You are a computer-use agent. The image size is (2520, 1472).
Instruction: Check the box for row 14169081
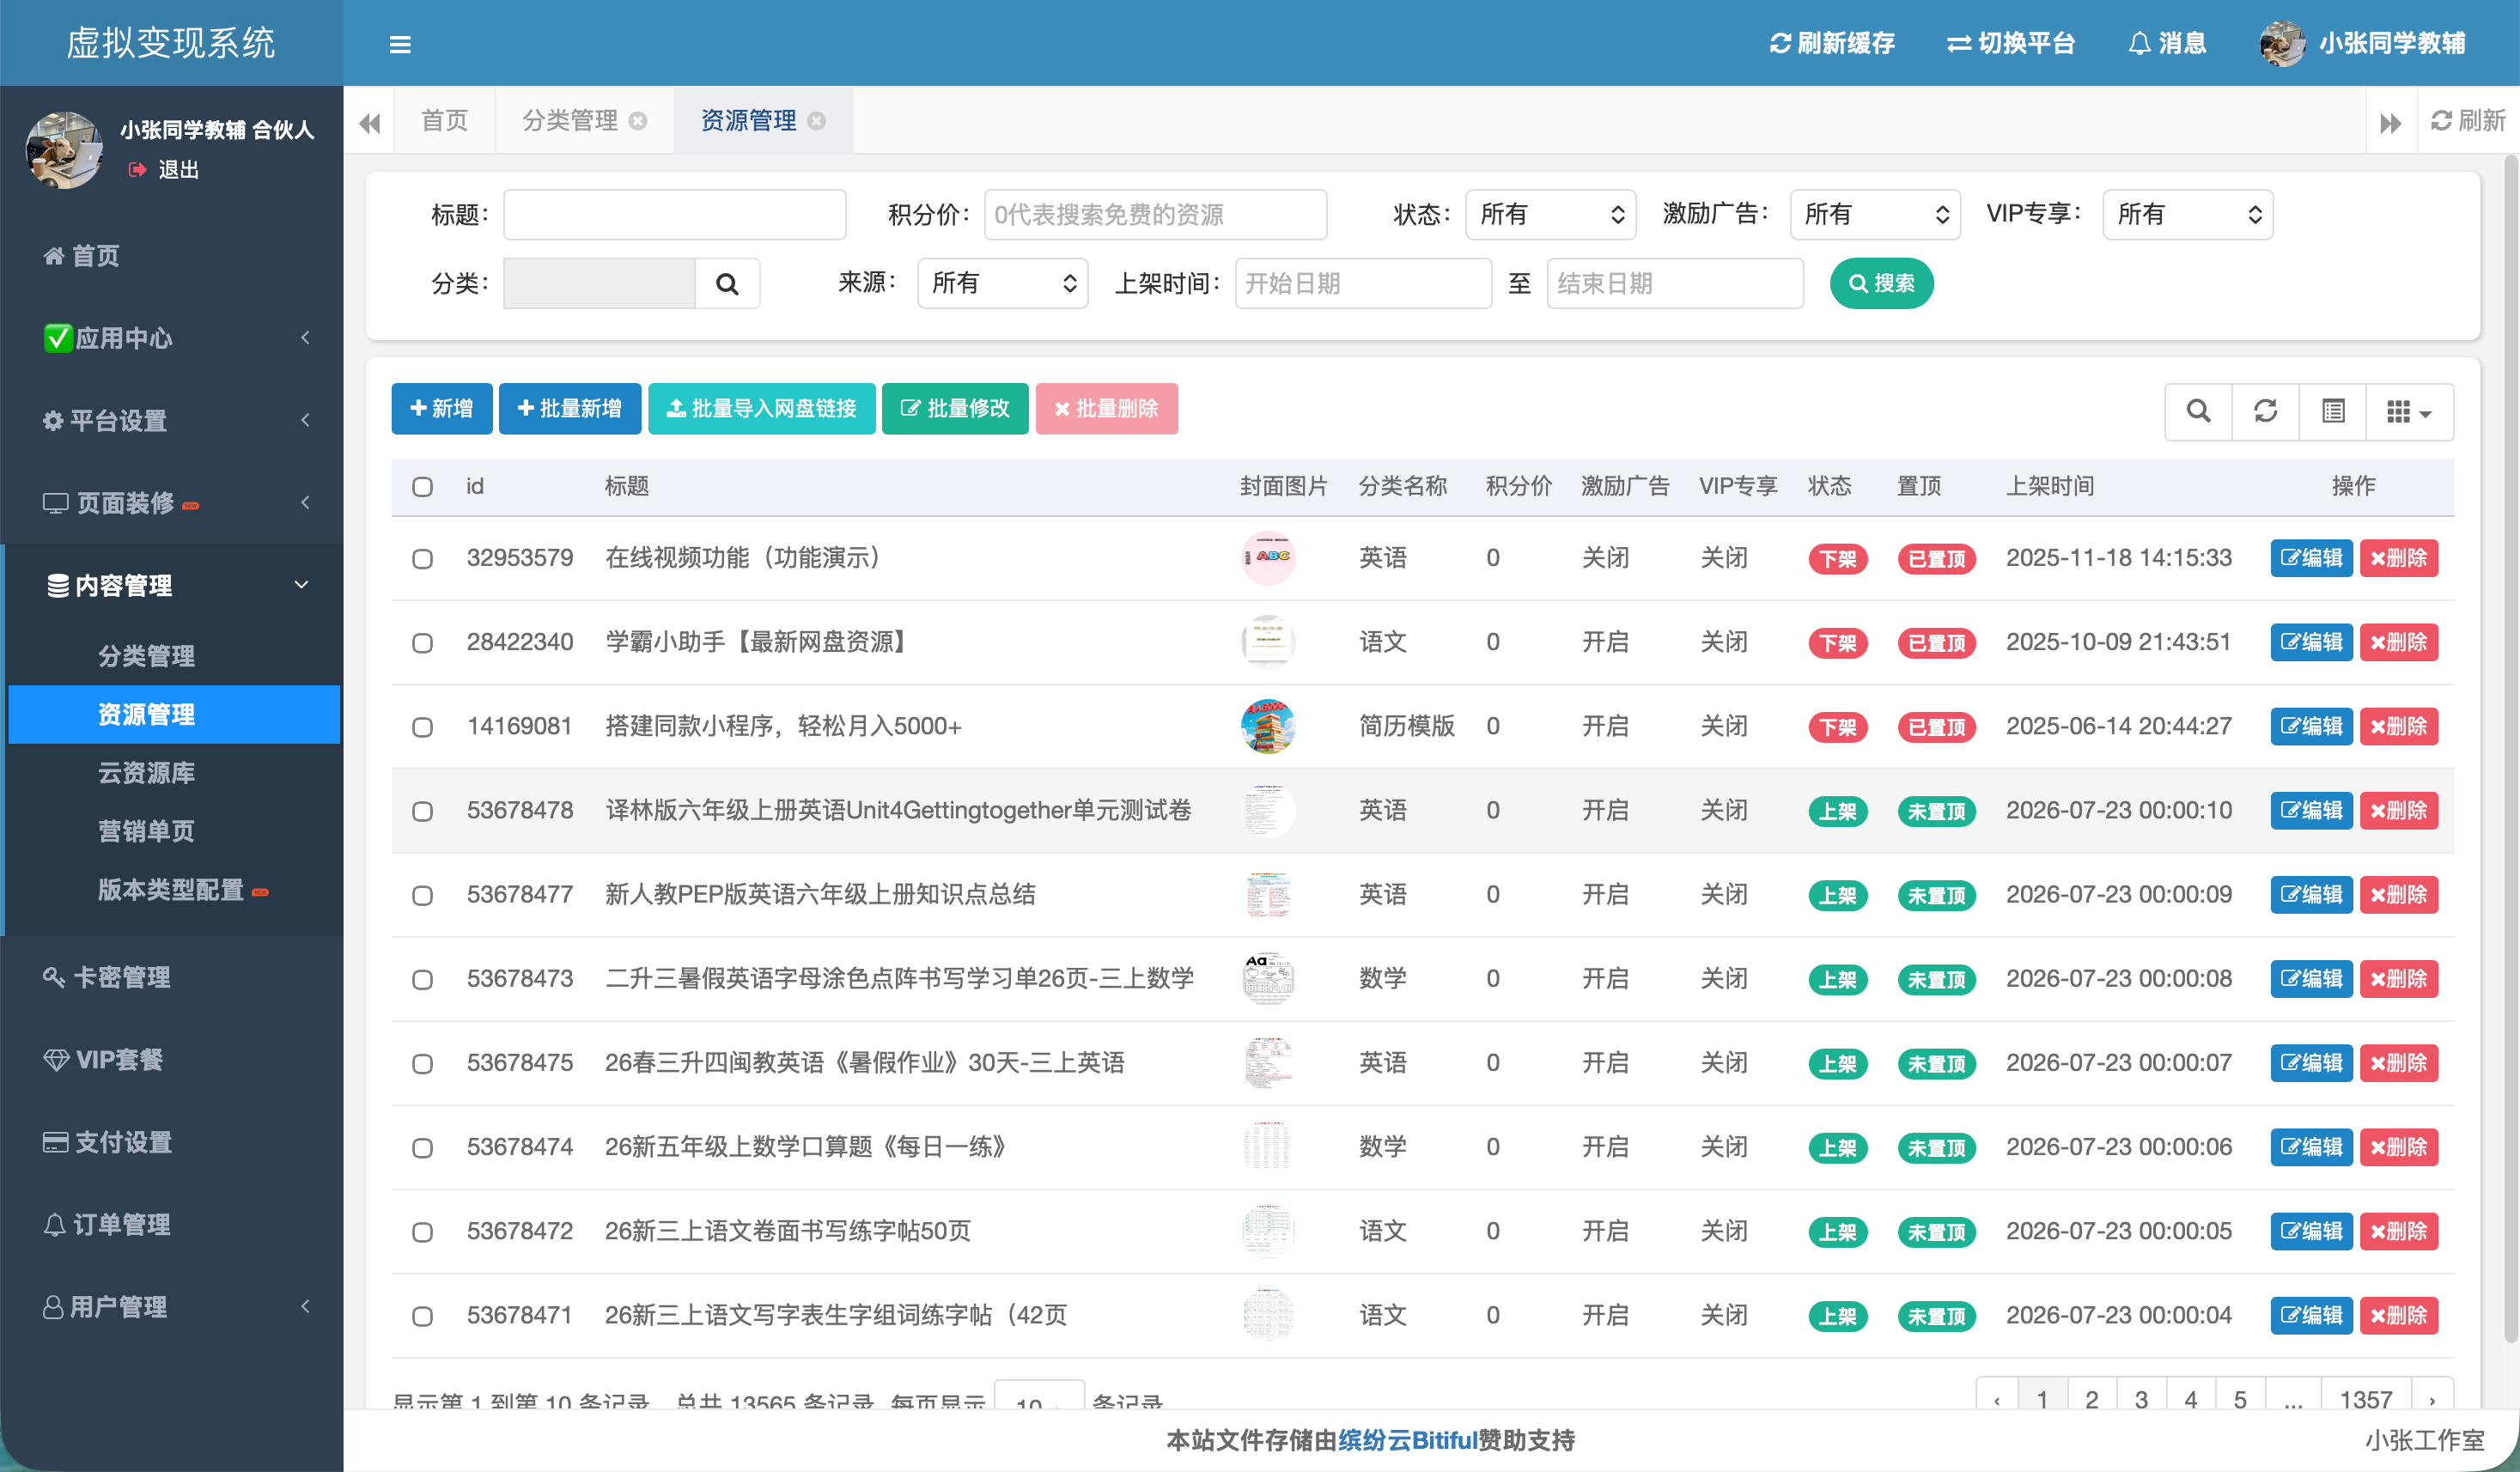pyautogui.click(x=423, y=727)
